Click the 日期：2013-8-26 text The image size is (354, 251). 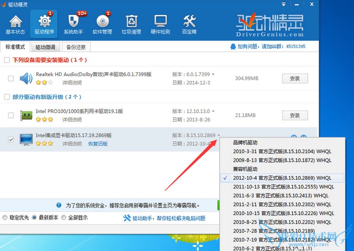pos(191,120)
